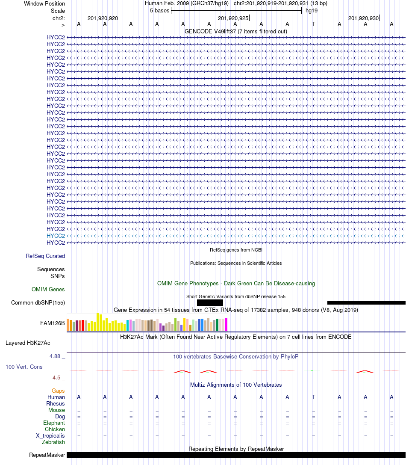Click the T base in the Human alignment row
406x465 pixels.
click(x=314, y=397)
